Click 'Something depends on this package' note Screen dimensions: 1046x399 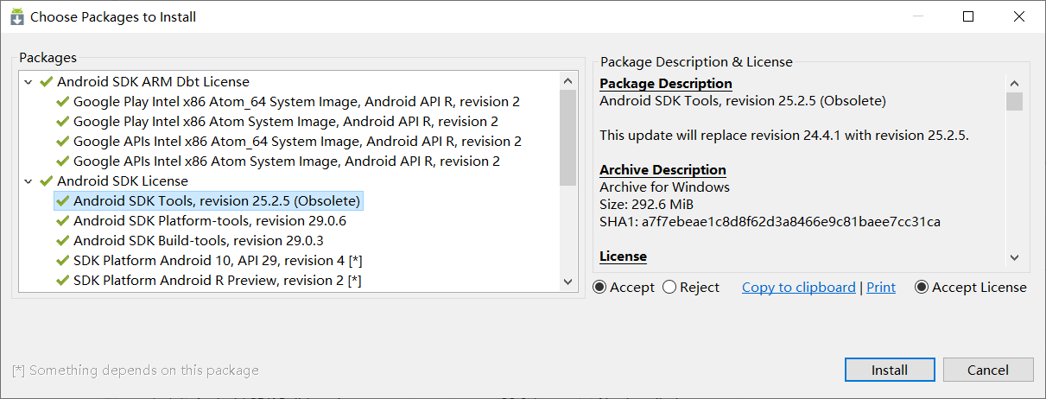point(136,370)
